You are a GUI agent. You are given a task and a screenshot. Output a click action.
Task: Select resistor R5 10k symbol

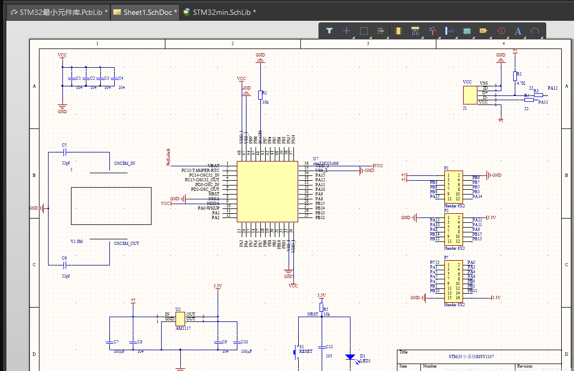tap(322, 307)
